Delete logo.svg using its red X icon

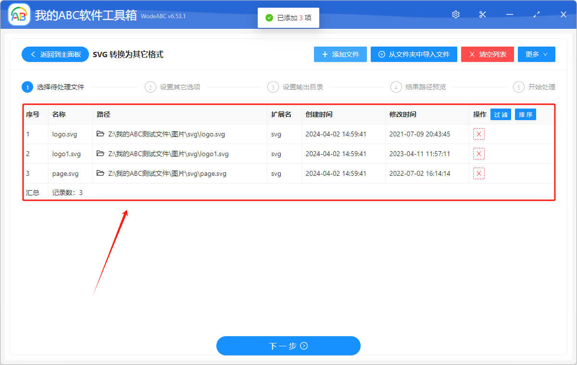(478, 134)
